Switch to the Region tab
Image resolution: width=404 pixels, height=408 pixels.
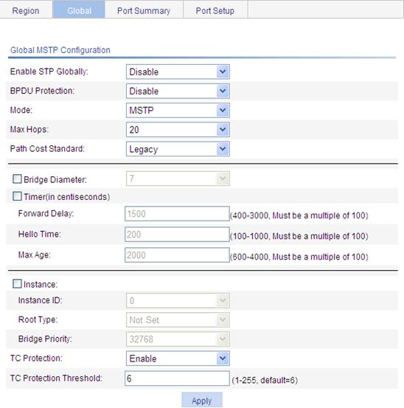click(x=26, y=10)
